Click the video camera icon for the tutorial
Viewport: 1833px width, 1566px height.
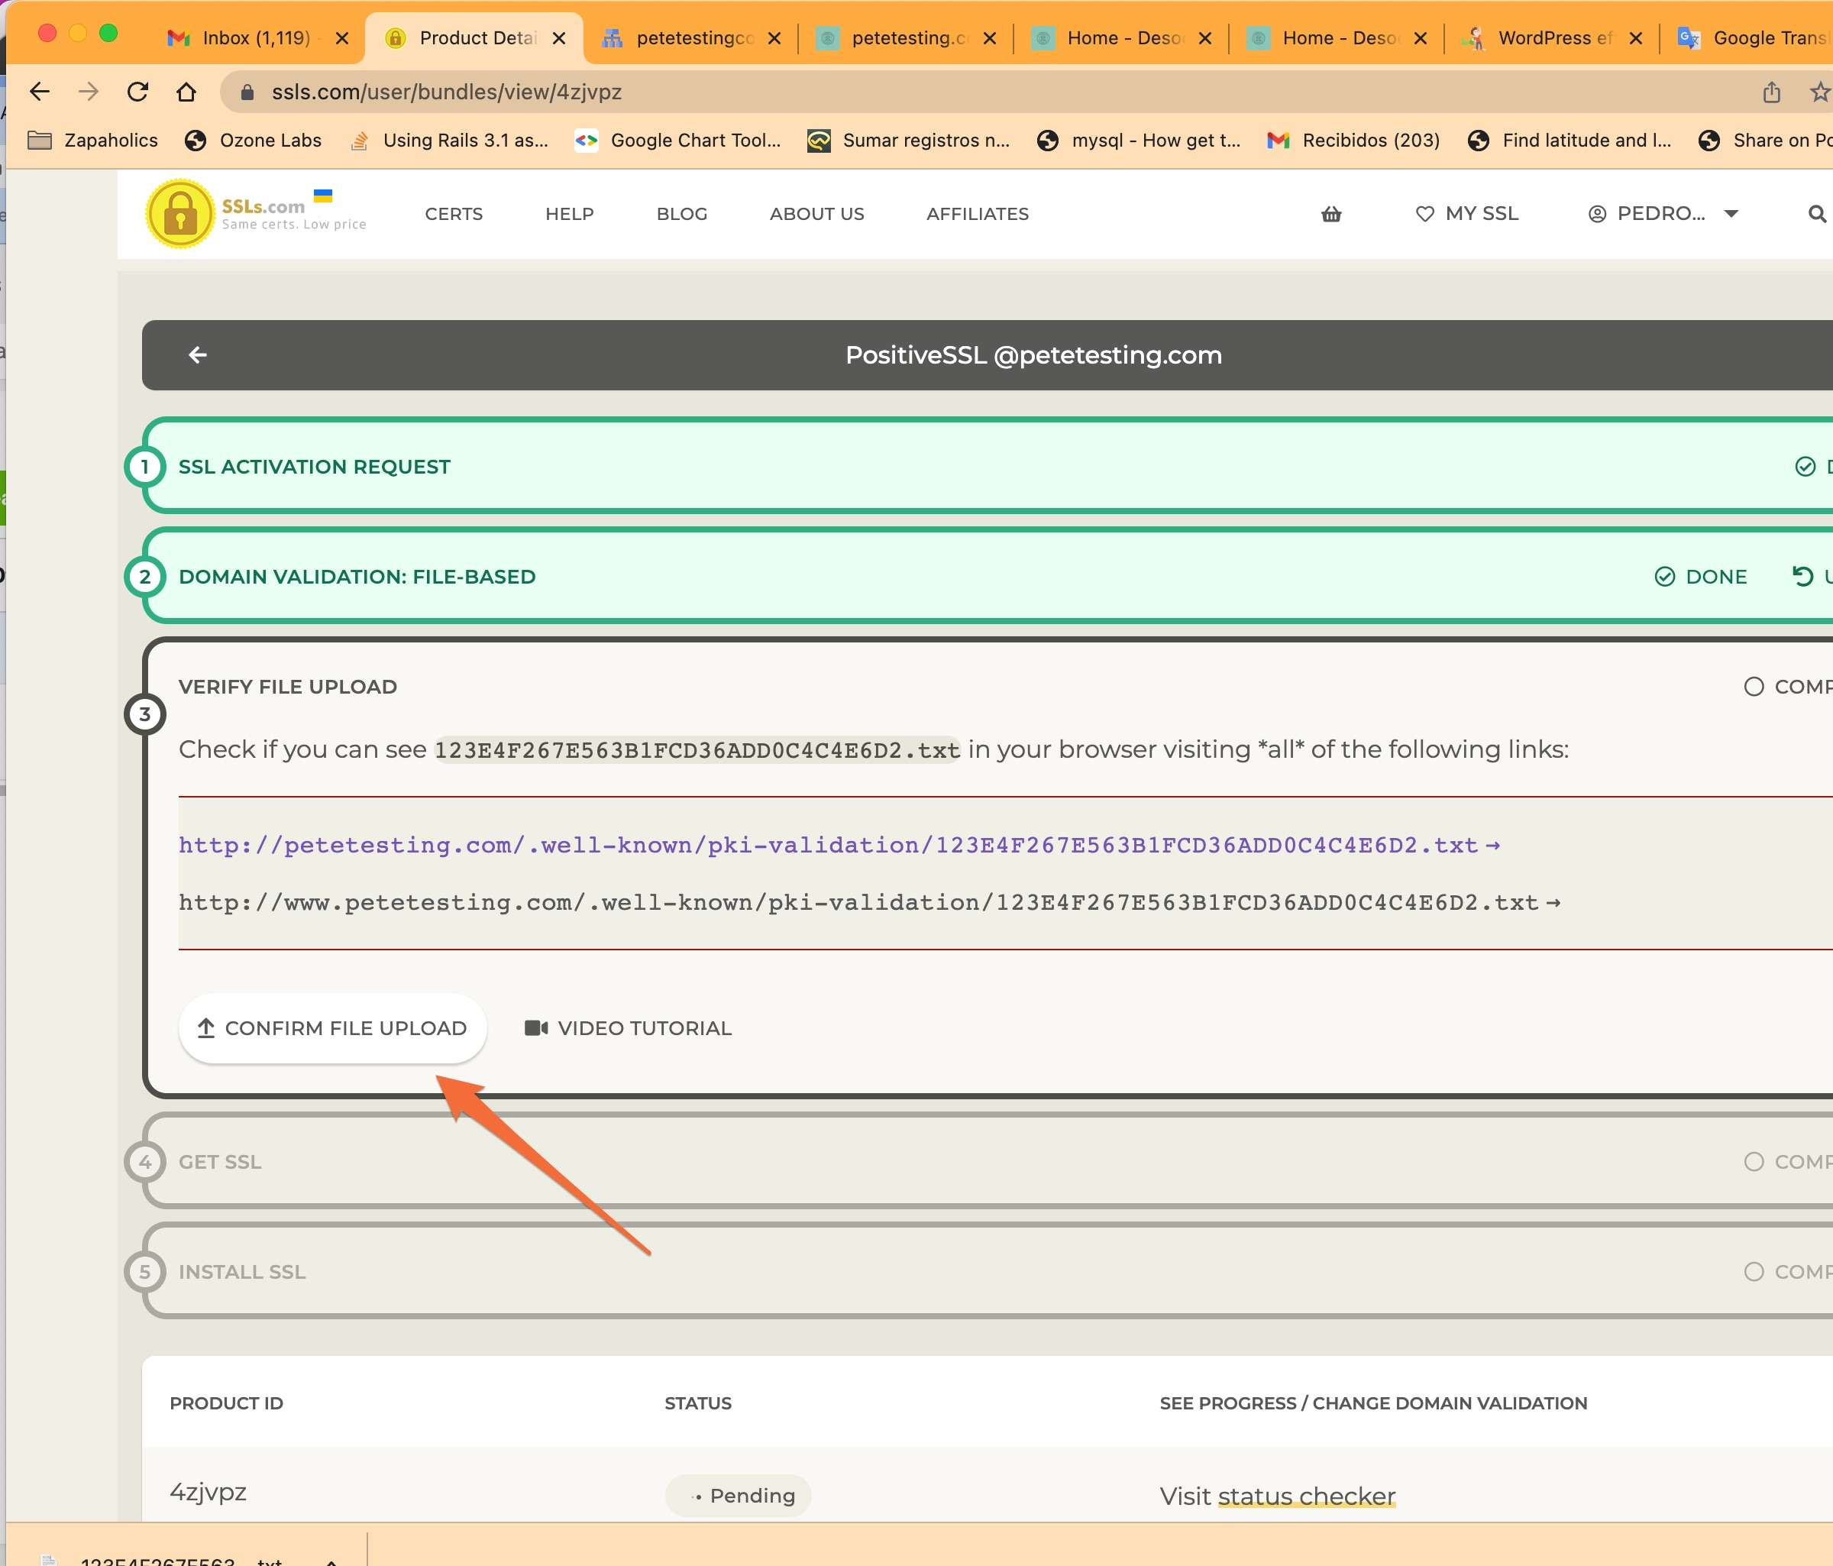(x=536, y=1028)
